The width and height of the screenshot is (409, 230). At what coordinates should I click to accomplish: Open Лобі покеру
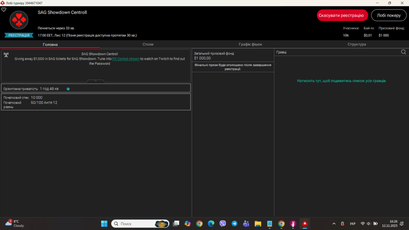click(389, 16)
